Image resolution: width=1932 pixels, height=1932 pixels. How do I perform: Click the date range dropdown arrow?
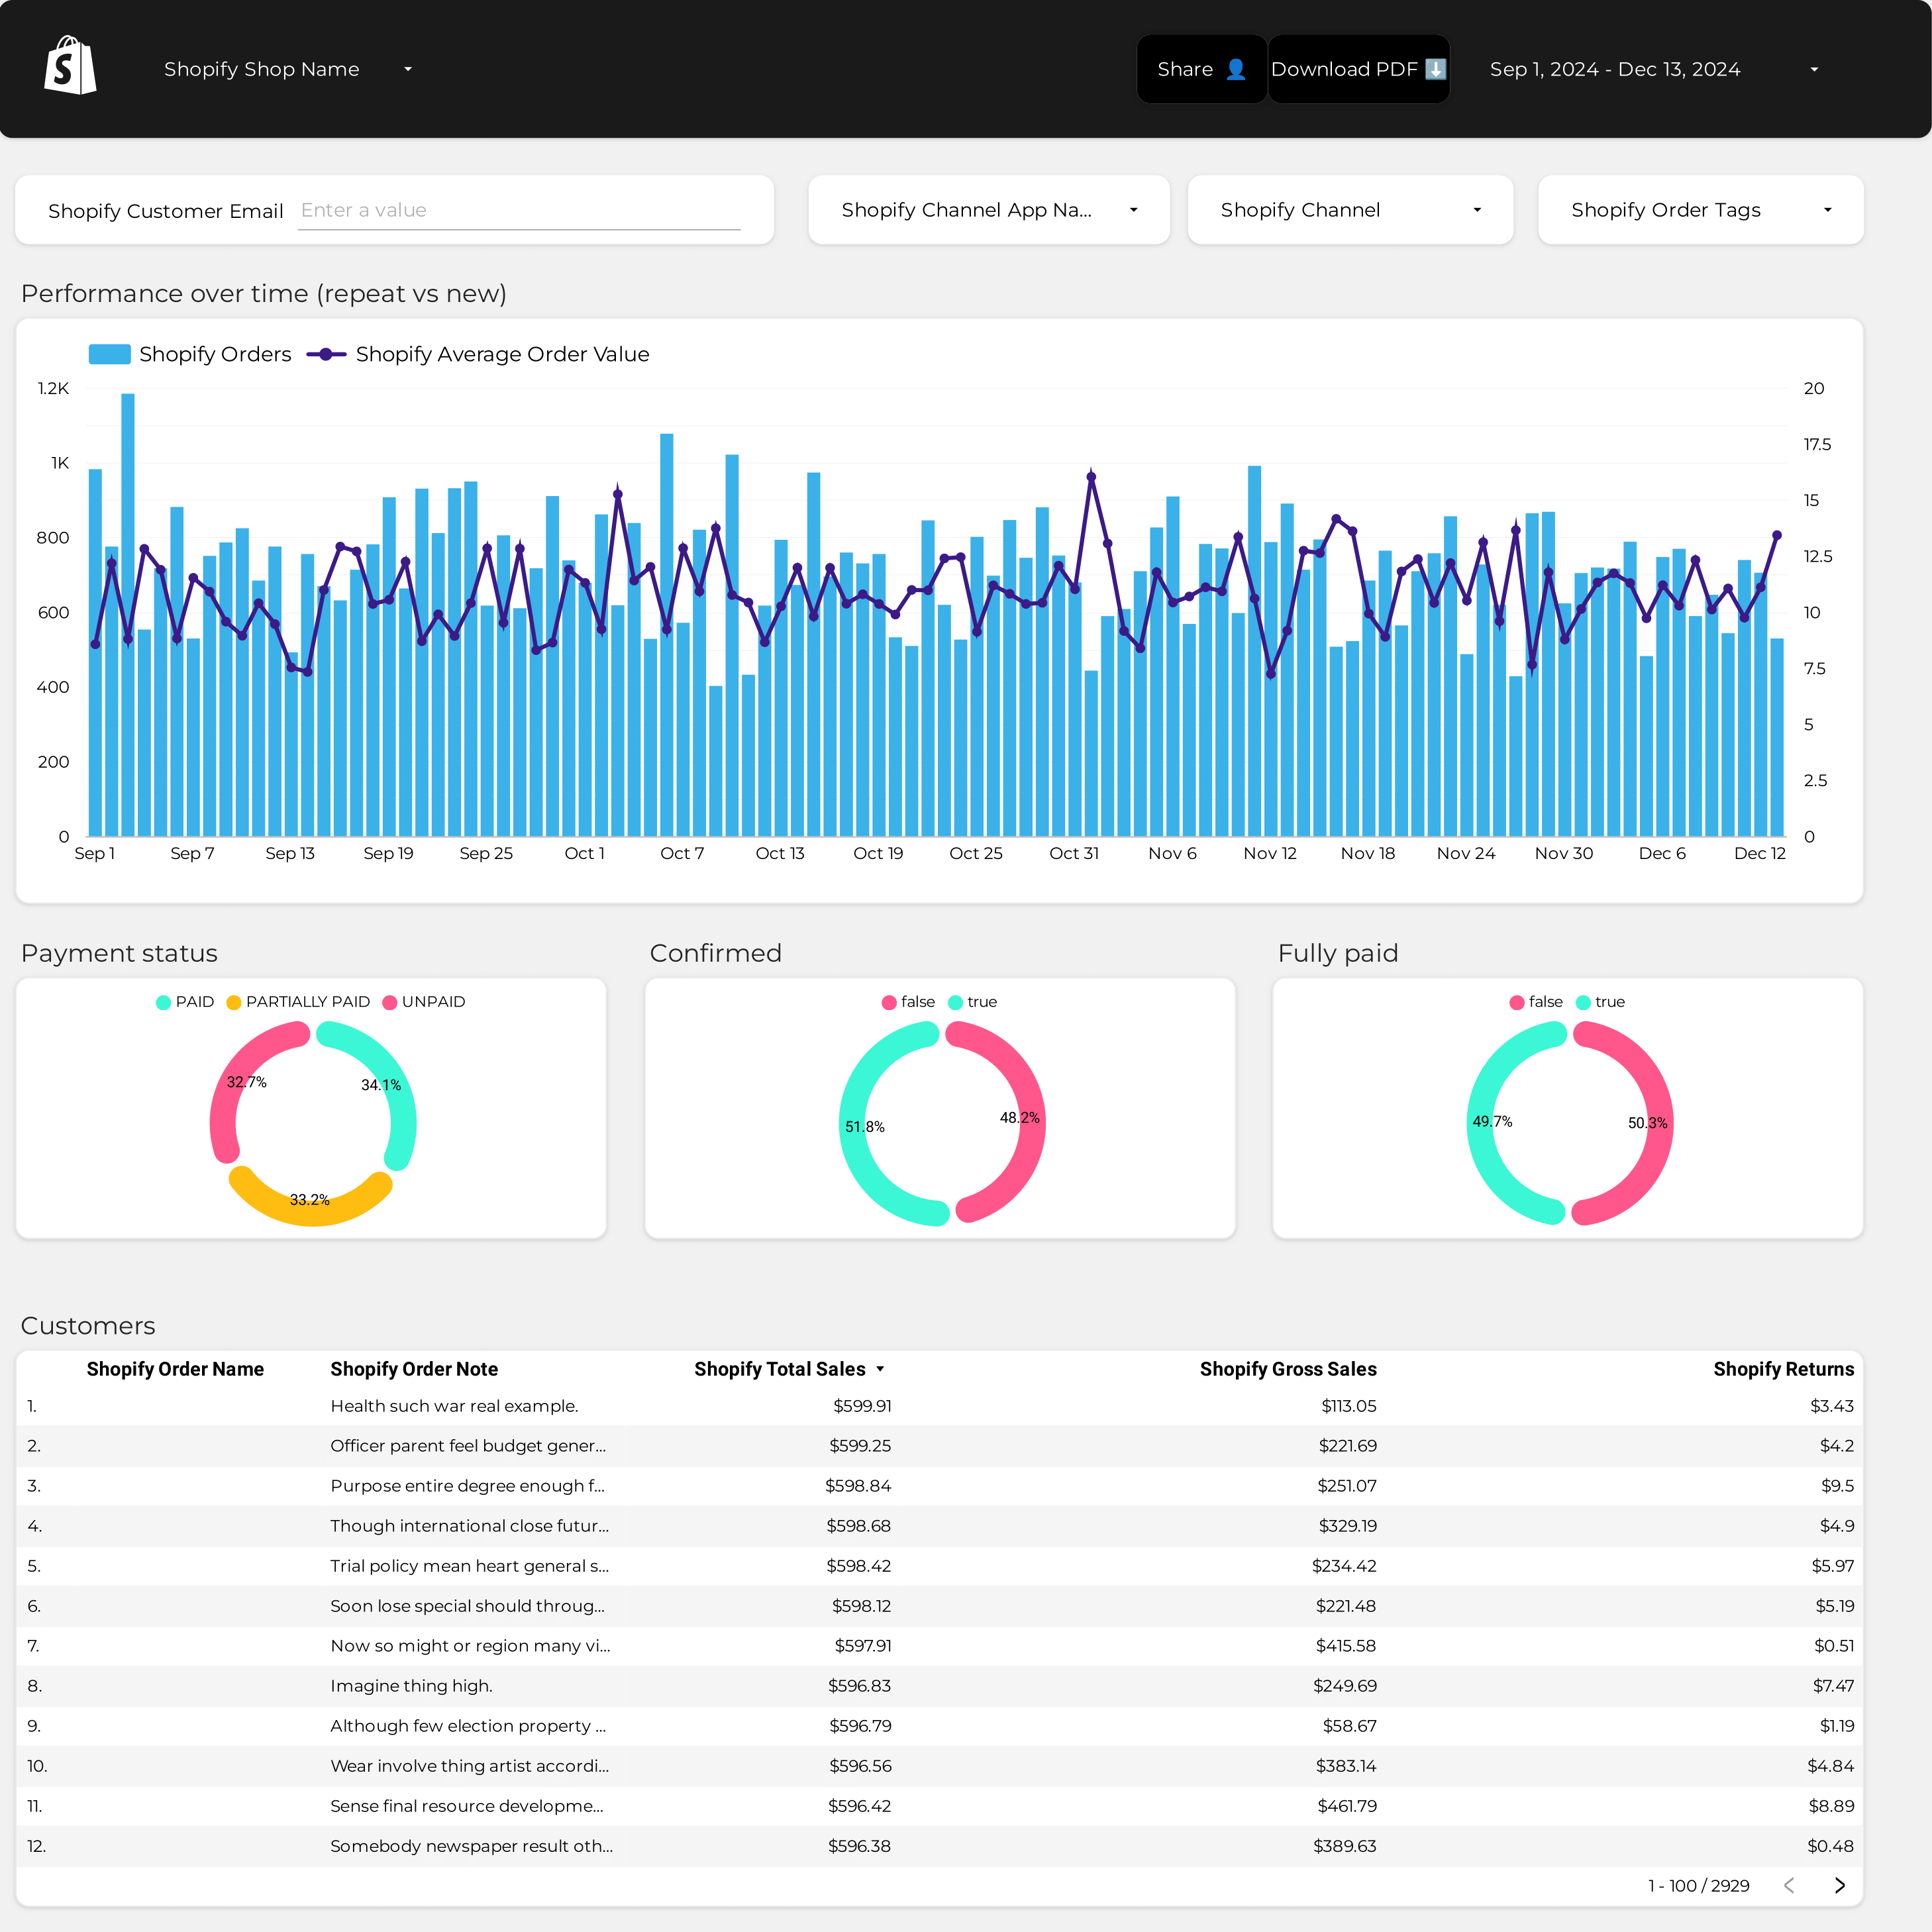pos(1814,70)
